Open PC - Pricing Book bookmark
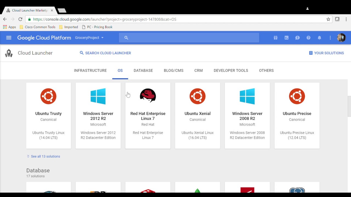 point(97,27)
